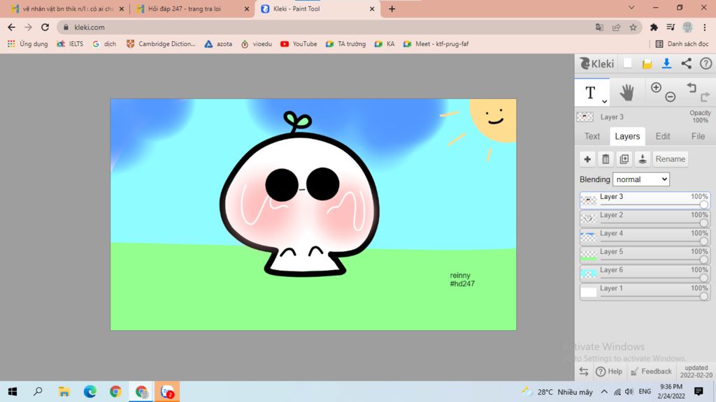Delete the selected layer
Image resolution: width=716 pixels, height=402 pixels.
606,159
